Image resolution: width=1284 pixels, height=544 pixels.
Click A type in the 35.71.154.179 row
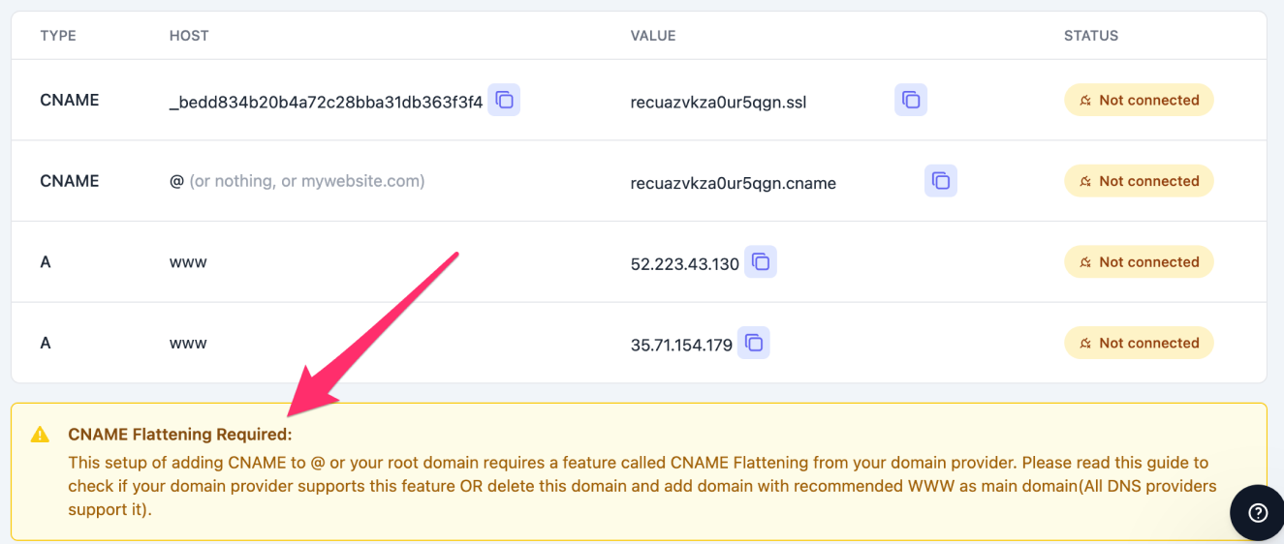pyautogui.click(x=46, y=343)
